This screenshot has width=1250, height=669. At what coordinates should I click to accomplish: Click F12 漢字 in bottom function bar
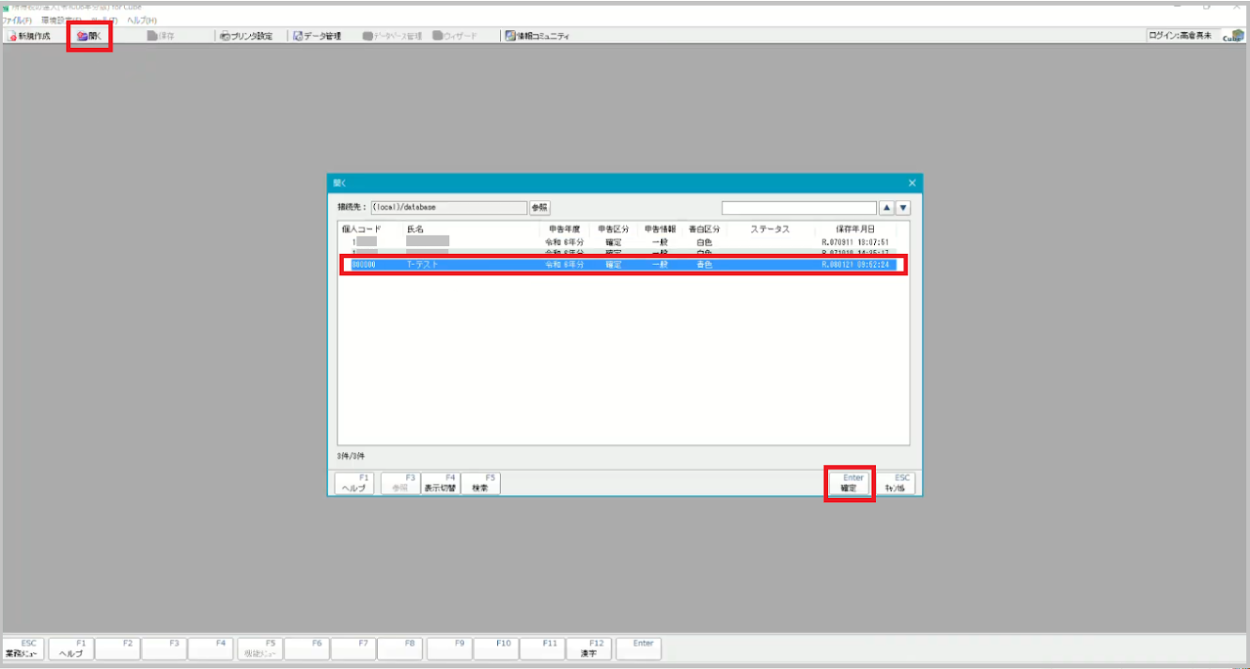tap(589, 648)
